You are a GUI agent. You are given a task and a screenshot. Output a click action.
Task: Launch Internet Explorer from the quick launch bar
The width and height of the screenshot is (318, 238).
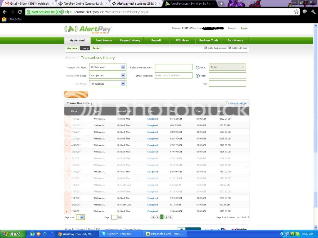tap(45, 234)
